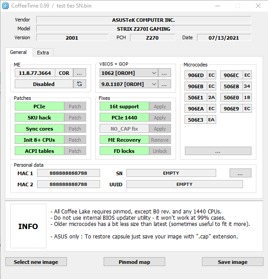Click the SN field showing EMPTY
The height and width of the screenshot is (279, 268).
171,173
